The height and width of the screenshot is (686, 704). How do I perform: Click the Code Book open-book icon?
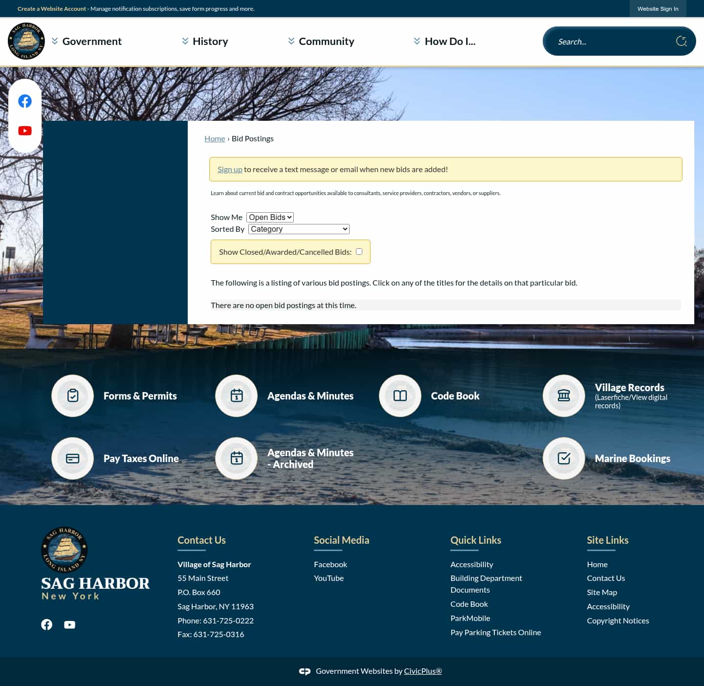click(x=400, y=396)
